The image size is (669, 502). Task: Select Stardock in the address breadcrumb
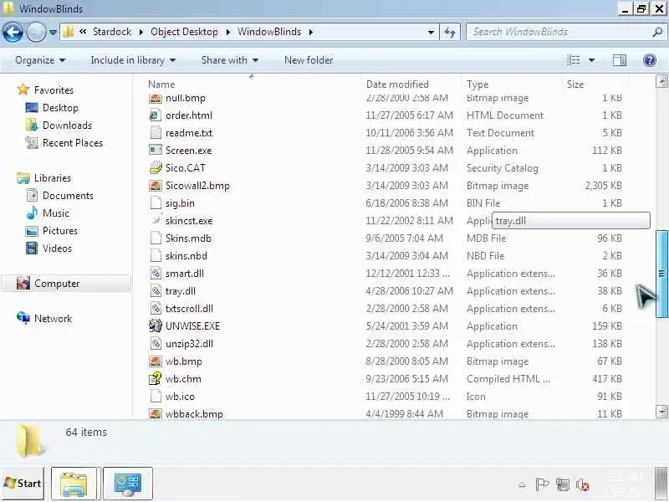point(112,32)
